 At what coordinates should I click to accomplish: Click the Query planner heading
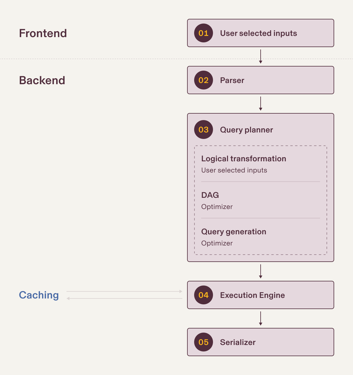[246, 130]
